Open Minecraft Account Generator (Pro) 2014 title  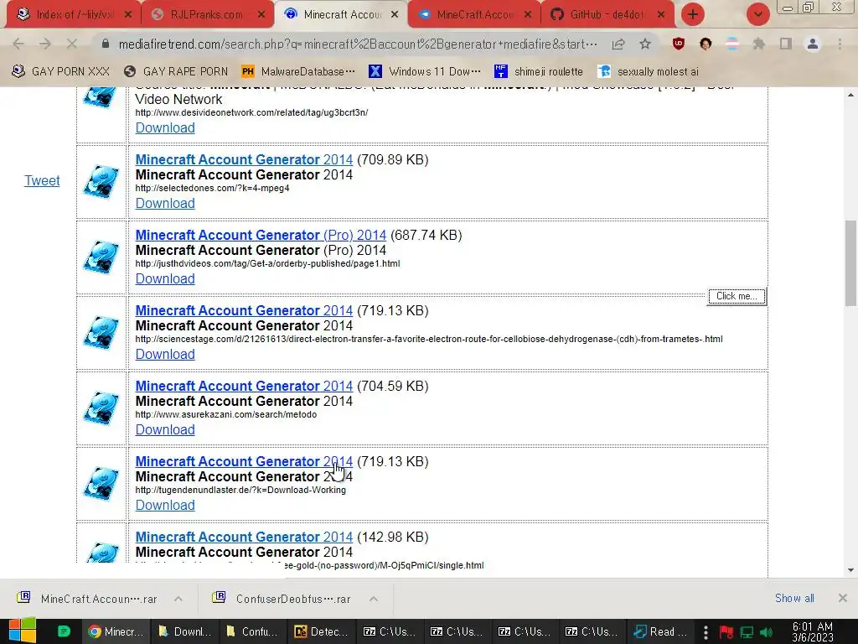(x=261, y=235)
